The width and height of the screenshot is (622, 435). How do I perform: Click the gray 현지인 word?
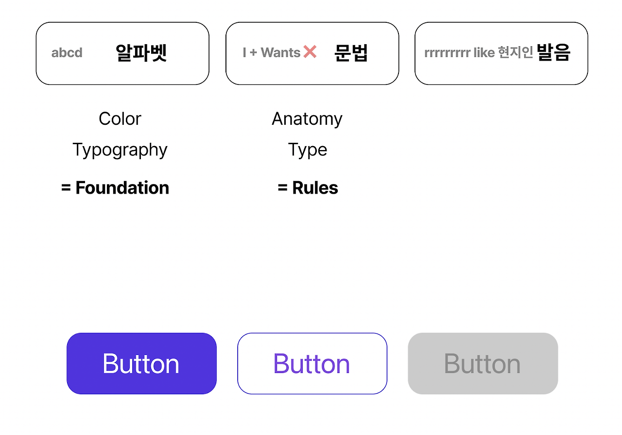pos(516,52)
